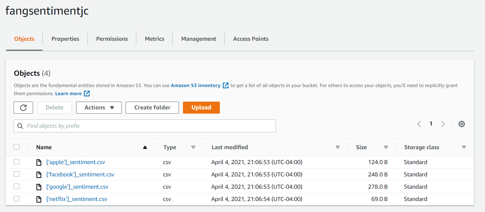This screenshot has height=212, width=485.
Task: Open table preferences gear icon
Action: [x=462, y=124]
